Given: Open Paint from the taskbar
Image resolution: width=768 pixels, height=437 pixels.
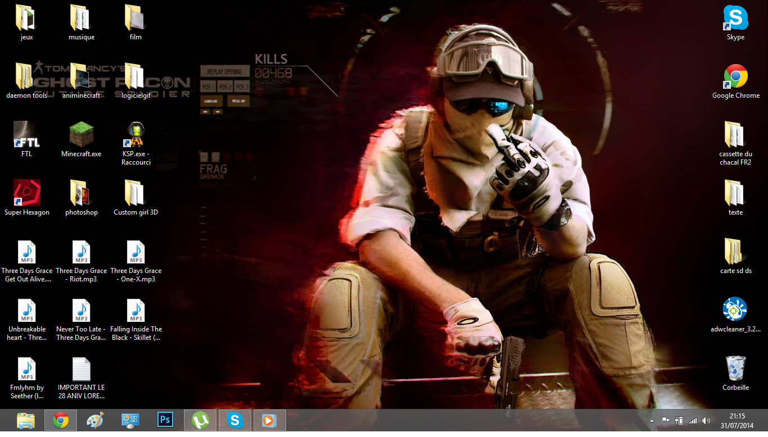Looking at the screenshot, I should [x=96, y=420].
